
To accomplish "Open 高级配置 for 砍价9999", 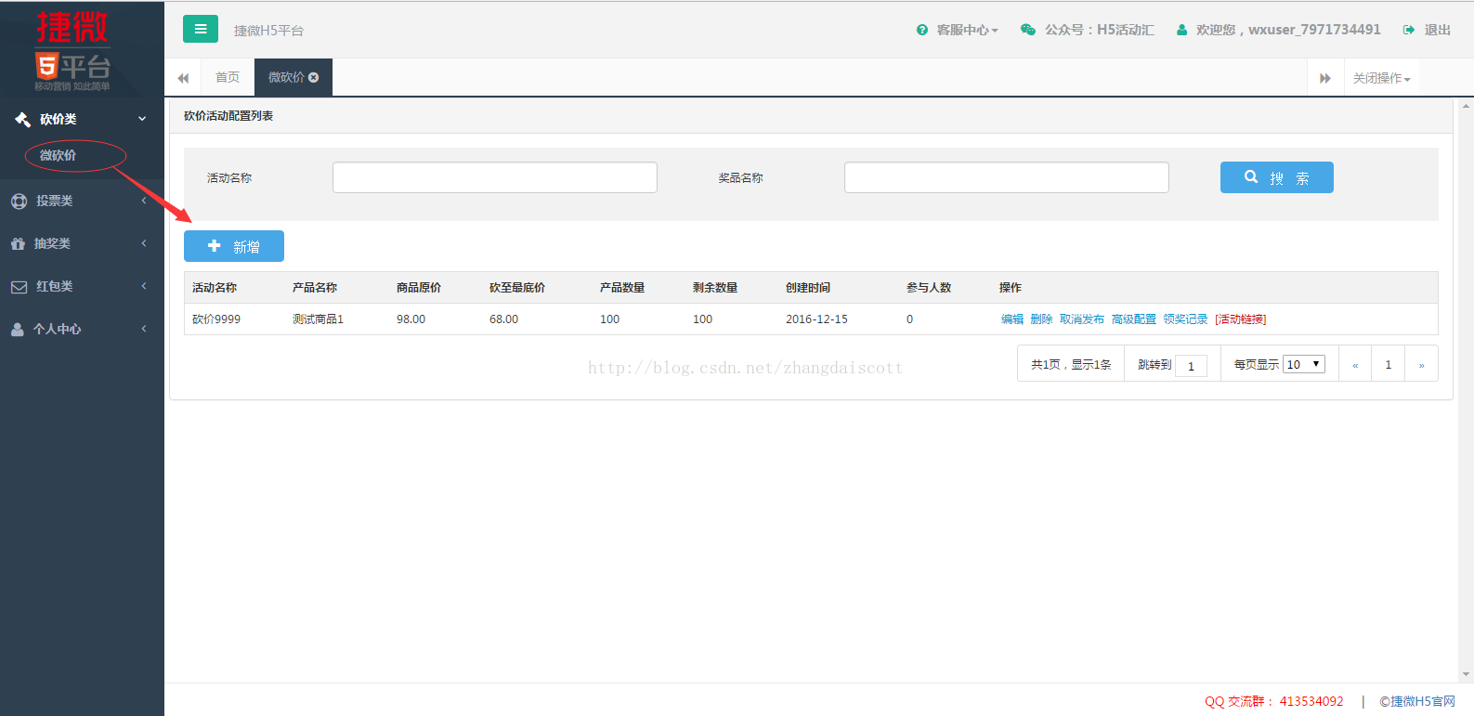I will click(x=1134, y=319).
